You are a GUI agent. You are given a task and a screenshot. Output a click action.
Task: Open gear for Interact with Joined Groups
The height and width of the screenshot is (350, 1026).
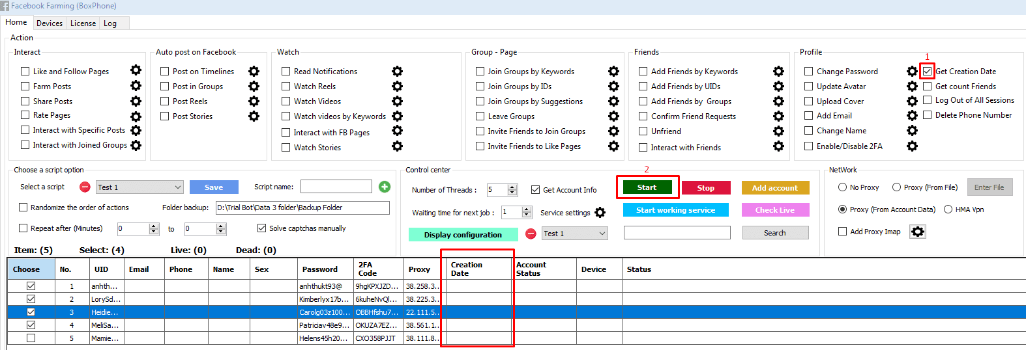tap(136, 145)
